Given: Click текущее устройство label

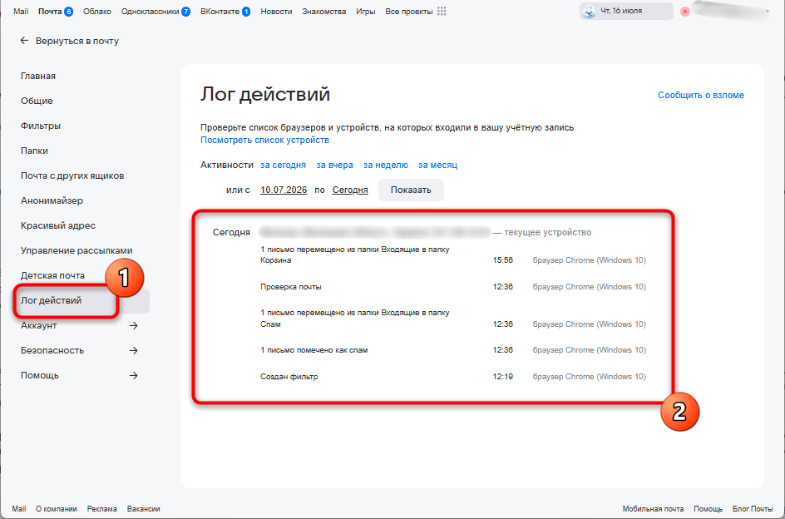Looking at the screenshot, I should (548, 232).
